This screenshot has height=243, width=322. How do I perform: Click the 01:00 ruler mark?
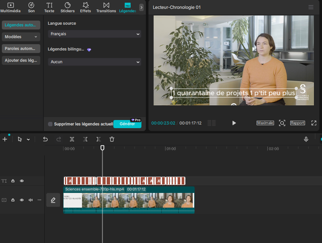[x=171, y=149]
